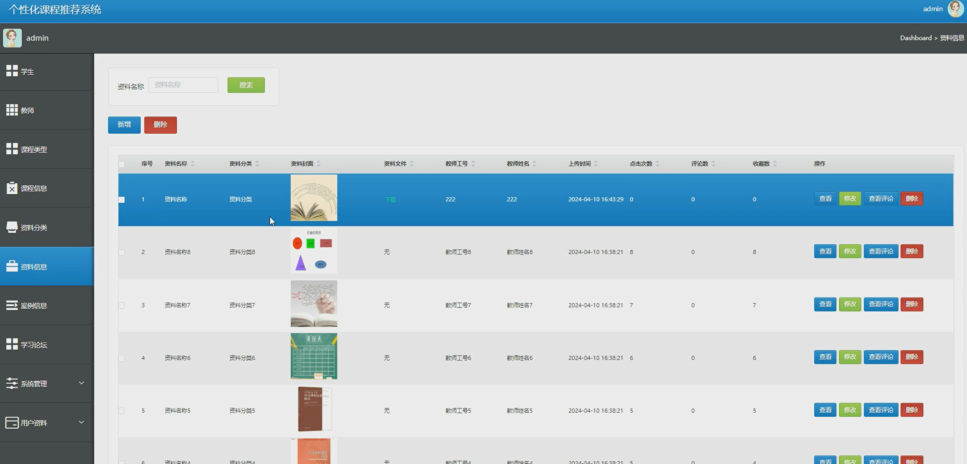Click the 学习论坛 grid icon
This screenshot has width=967, height=464.
pos(12,344)
